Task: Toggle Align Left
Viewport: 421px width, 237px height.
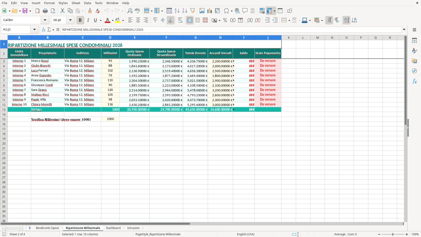Action: coord(130,20)
